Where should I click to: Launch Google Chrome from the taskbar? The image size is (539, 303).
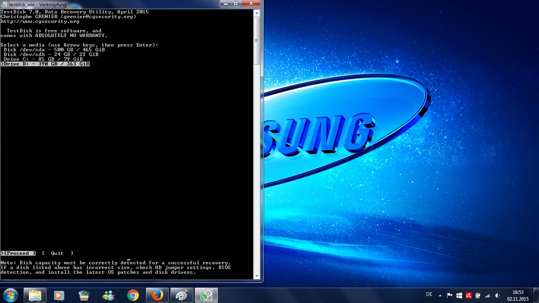pos(133,295)
